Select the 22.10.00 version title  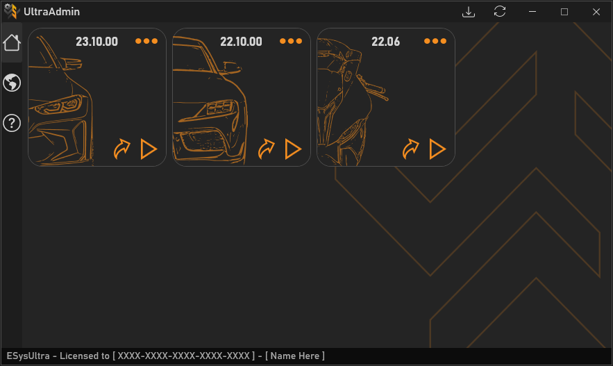pos(241,42)
